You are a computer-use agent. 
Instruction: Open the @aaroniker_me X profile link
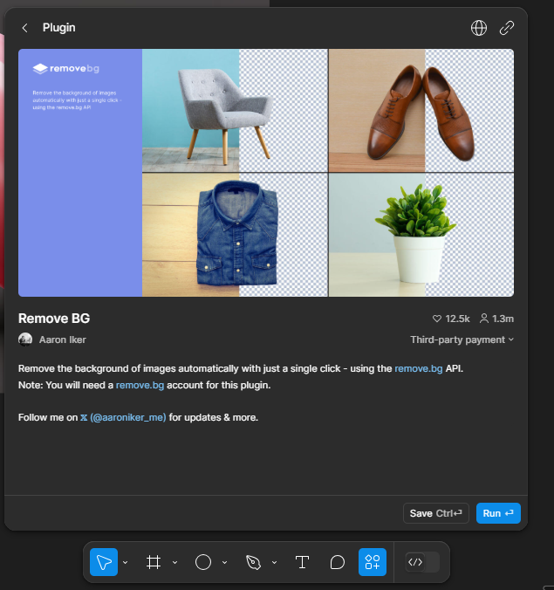click(123, 418)
